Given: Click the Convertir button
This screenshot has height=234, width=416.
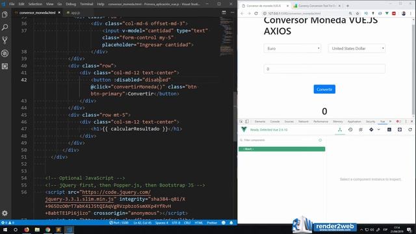Looking at the screenshot, I should pyautogui.click(x=324, y=90).
